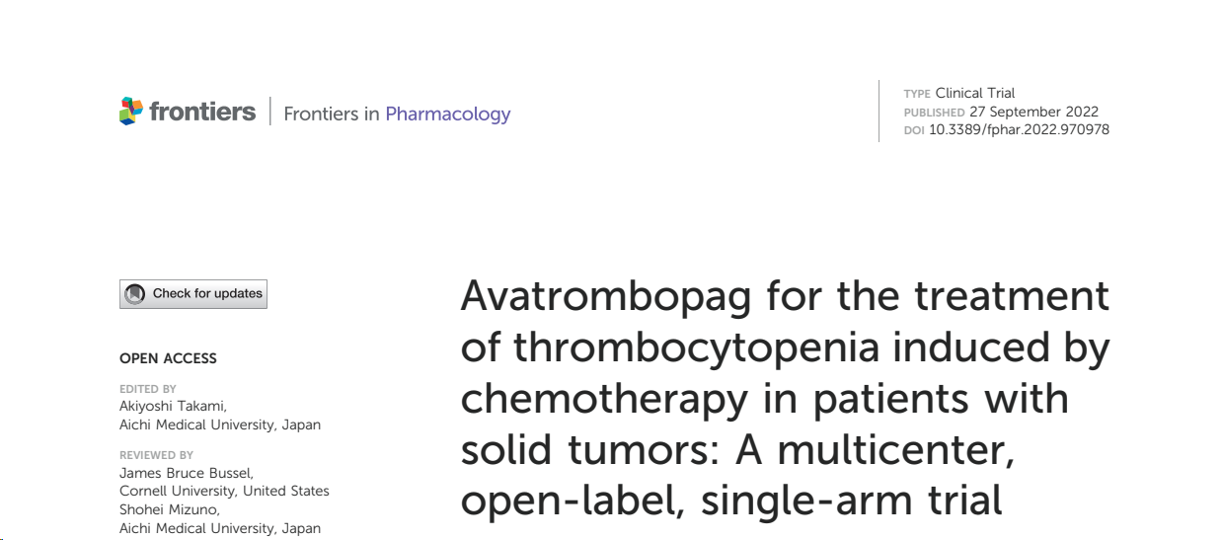Click the title line open-label, single-arm trial
The height and width of the screenshot is (540, 1223).
click(731, 501)
